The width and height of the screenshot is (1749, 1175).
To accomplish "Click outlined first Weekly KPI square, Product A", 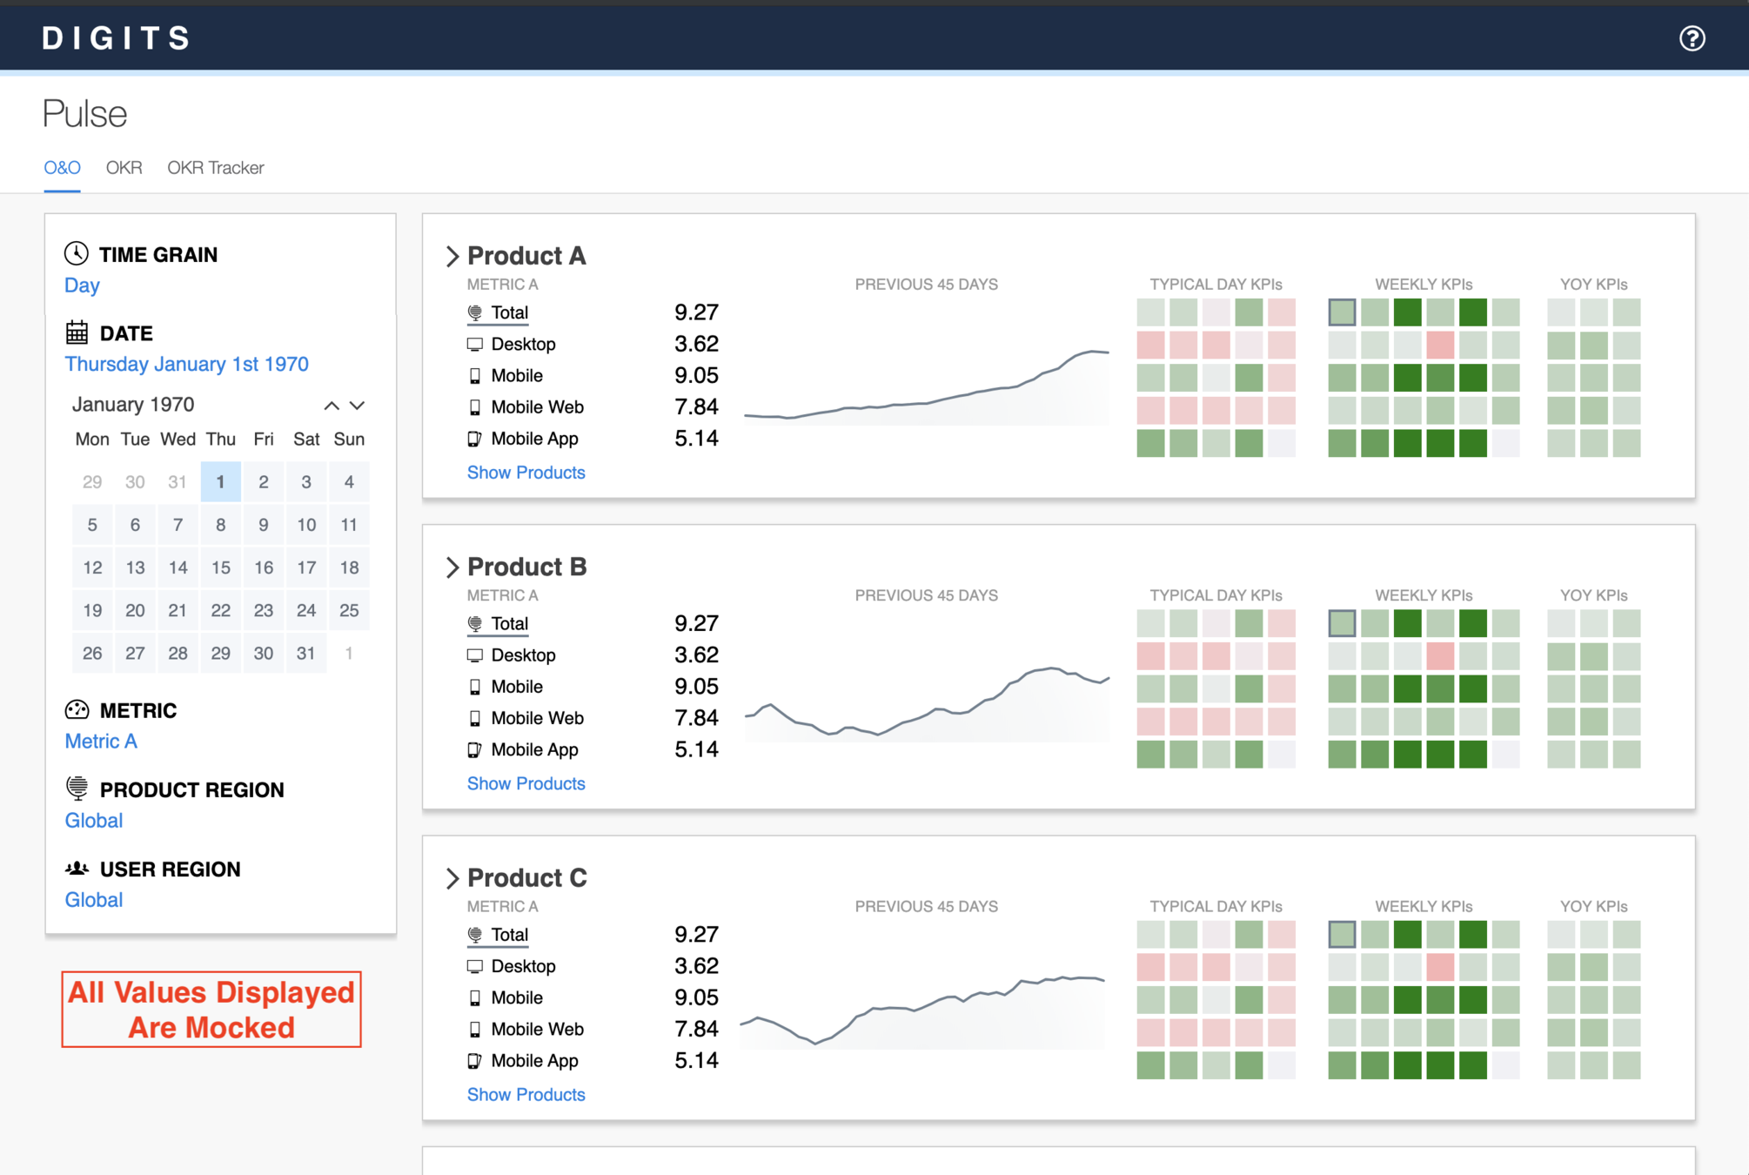I will 1341,312.
